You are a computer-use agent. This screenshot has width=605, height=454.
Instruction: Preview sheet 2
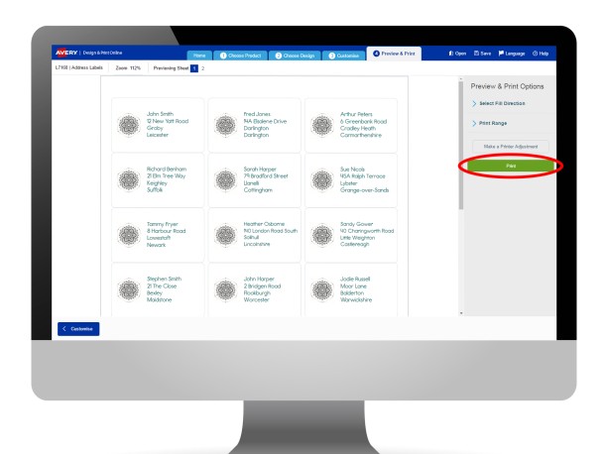click(203, 67)
